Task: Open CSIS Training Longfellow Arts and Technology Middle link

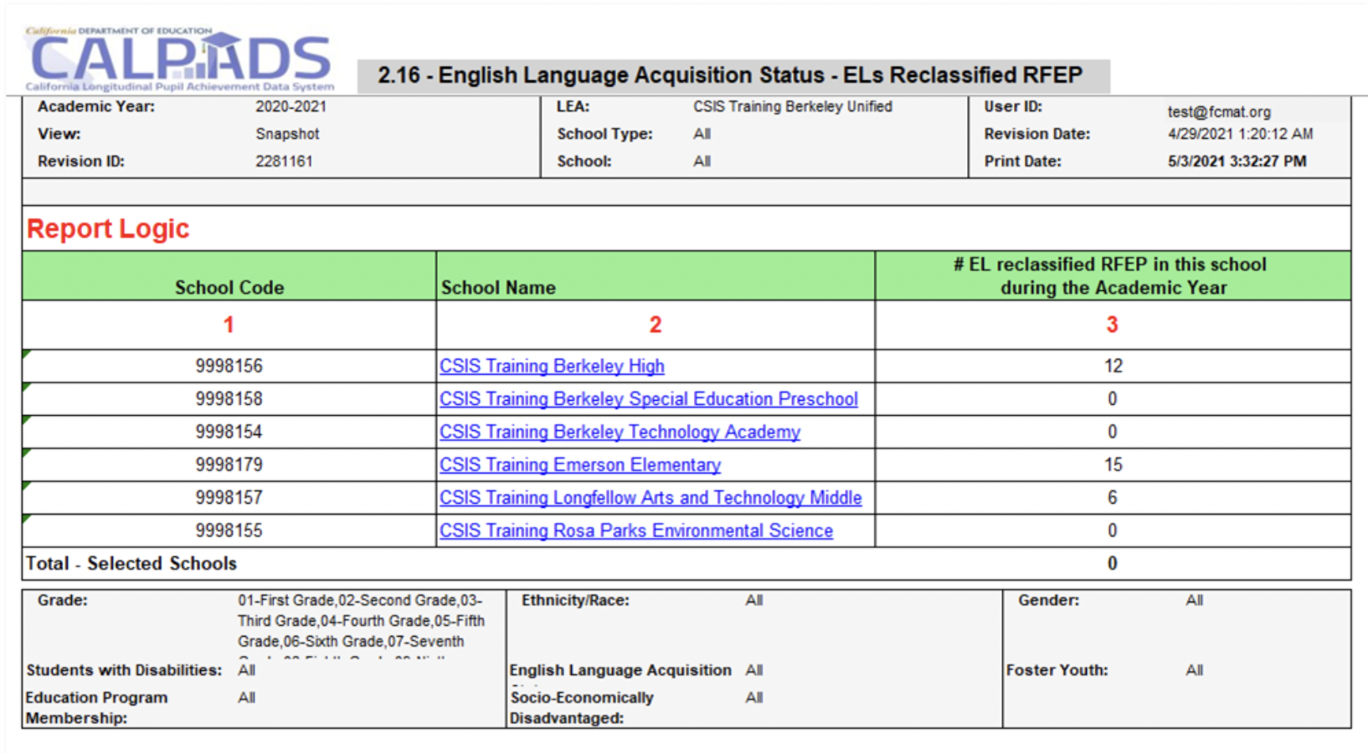Action: (x=651, y=498)
